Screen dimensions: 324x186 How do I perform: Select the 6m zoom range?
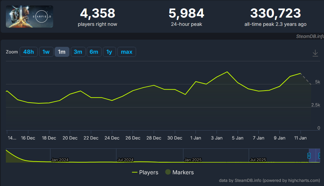(94, 52)
